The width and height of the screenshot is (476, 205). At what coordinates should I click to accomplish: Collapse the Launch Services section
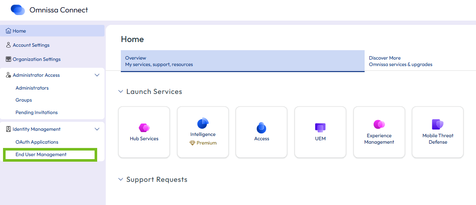click(121, 91)
